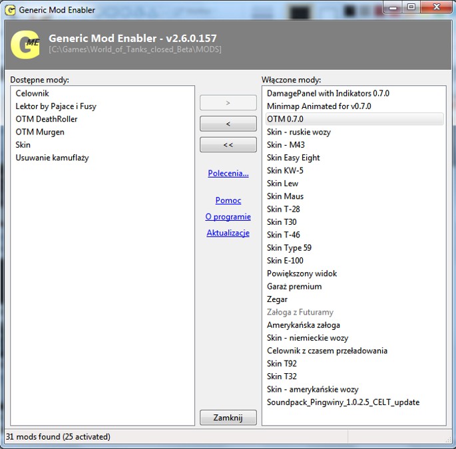The width and height of the screenshot is (456, 449).
Task: Click the '31 mods found (25 activated)' status text
Action: [58, 437]
